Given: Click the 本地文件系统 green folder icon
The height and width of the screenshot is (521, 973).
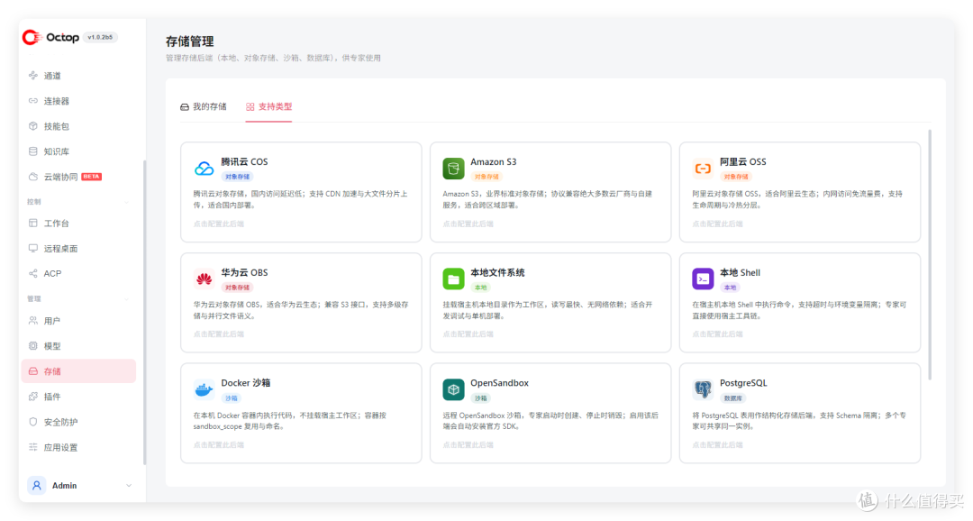Looking at the screenshot, I should pos(453,279).
